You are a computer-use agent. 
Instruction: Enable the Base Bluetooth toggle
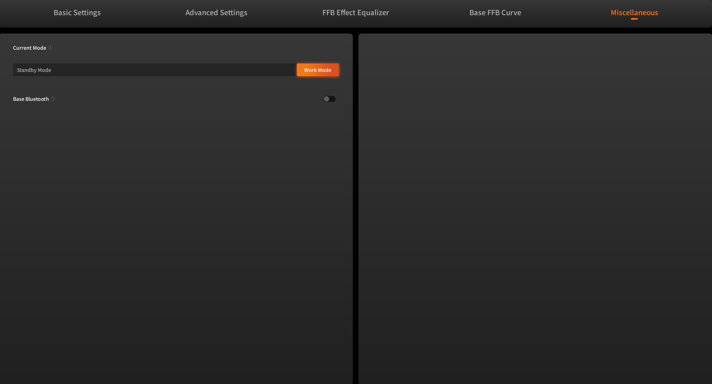[330, 99]
